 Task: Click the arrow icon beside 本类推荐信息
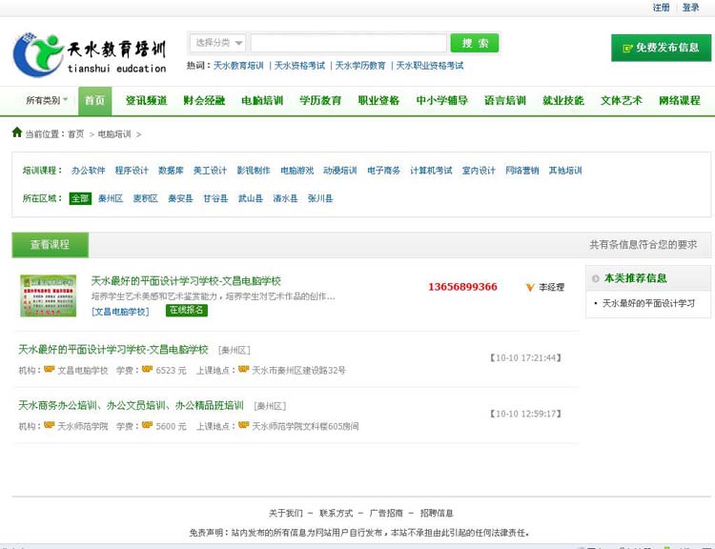pyautogui.click(x=595, y=278)
